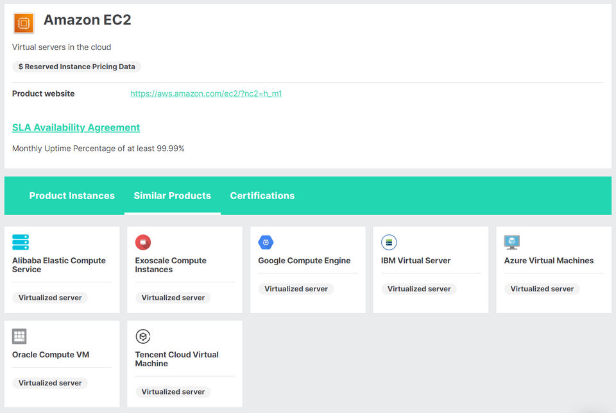This screenshot has width=616, height=413.
Task: Click Virtualized server tag under Exoscale card
Action: (x=173, y=298)
